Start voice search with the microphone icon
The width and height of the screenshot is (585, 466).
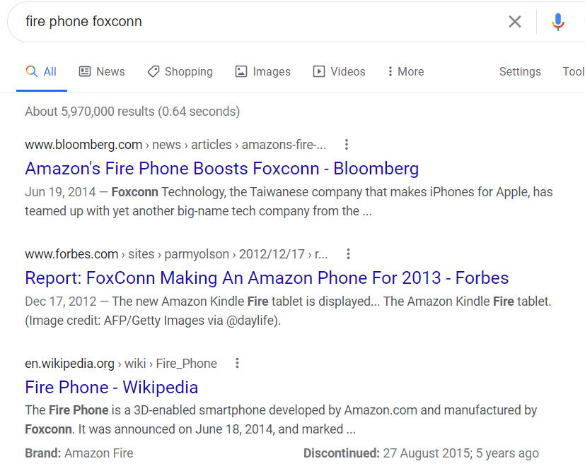pos(557,22)
